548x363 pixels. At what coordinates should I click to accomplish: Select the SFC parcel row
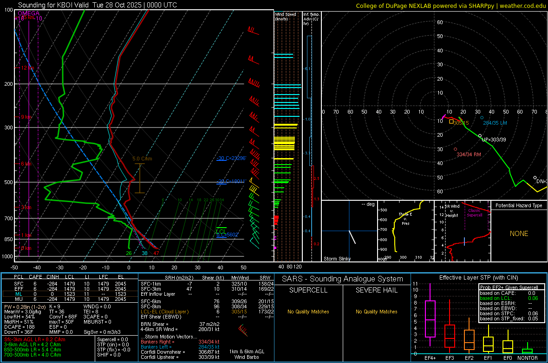pos(70,284)
